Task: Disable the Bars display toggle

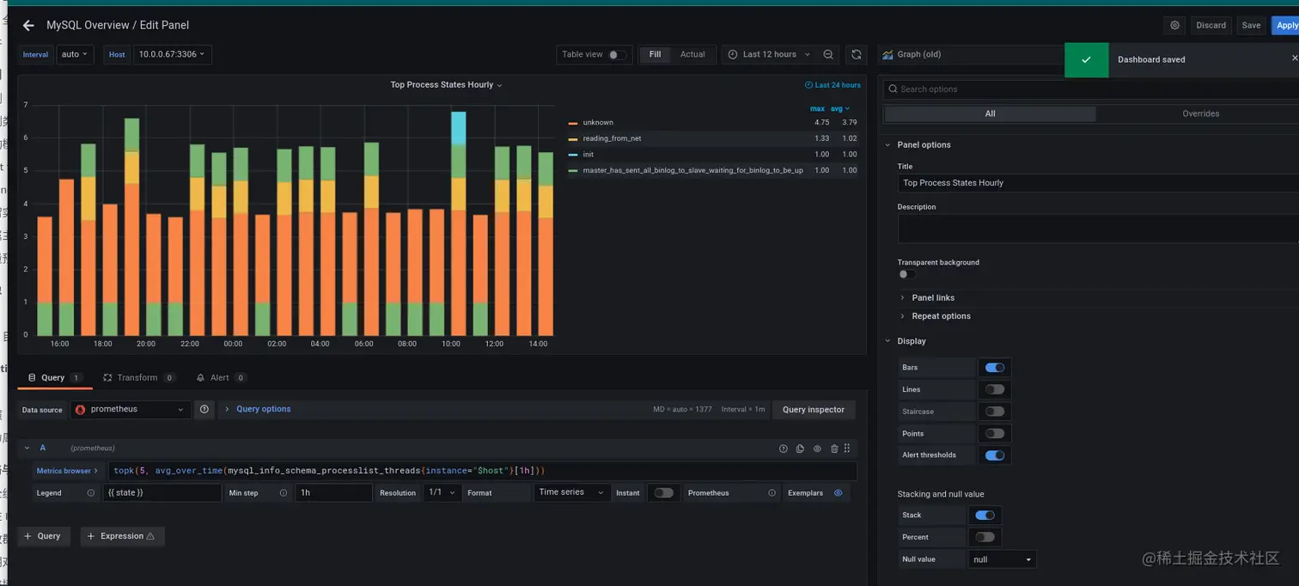Action: pyautogui.click(x=995, y=368)
